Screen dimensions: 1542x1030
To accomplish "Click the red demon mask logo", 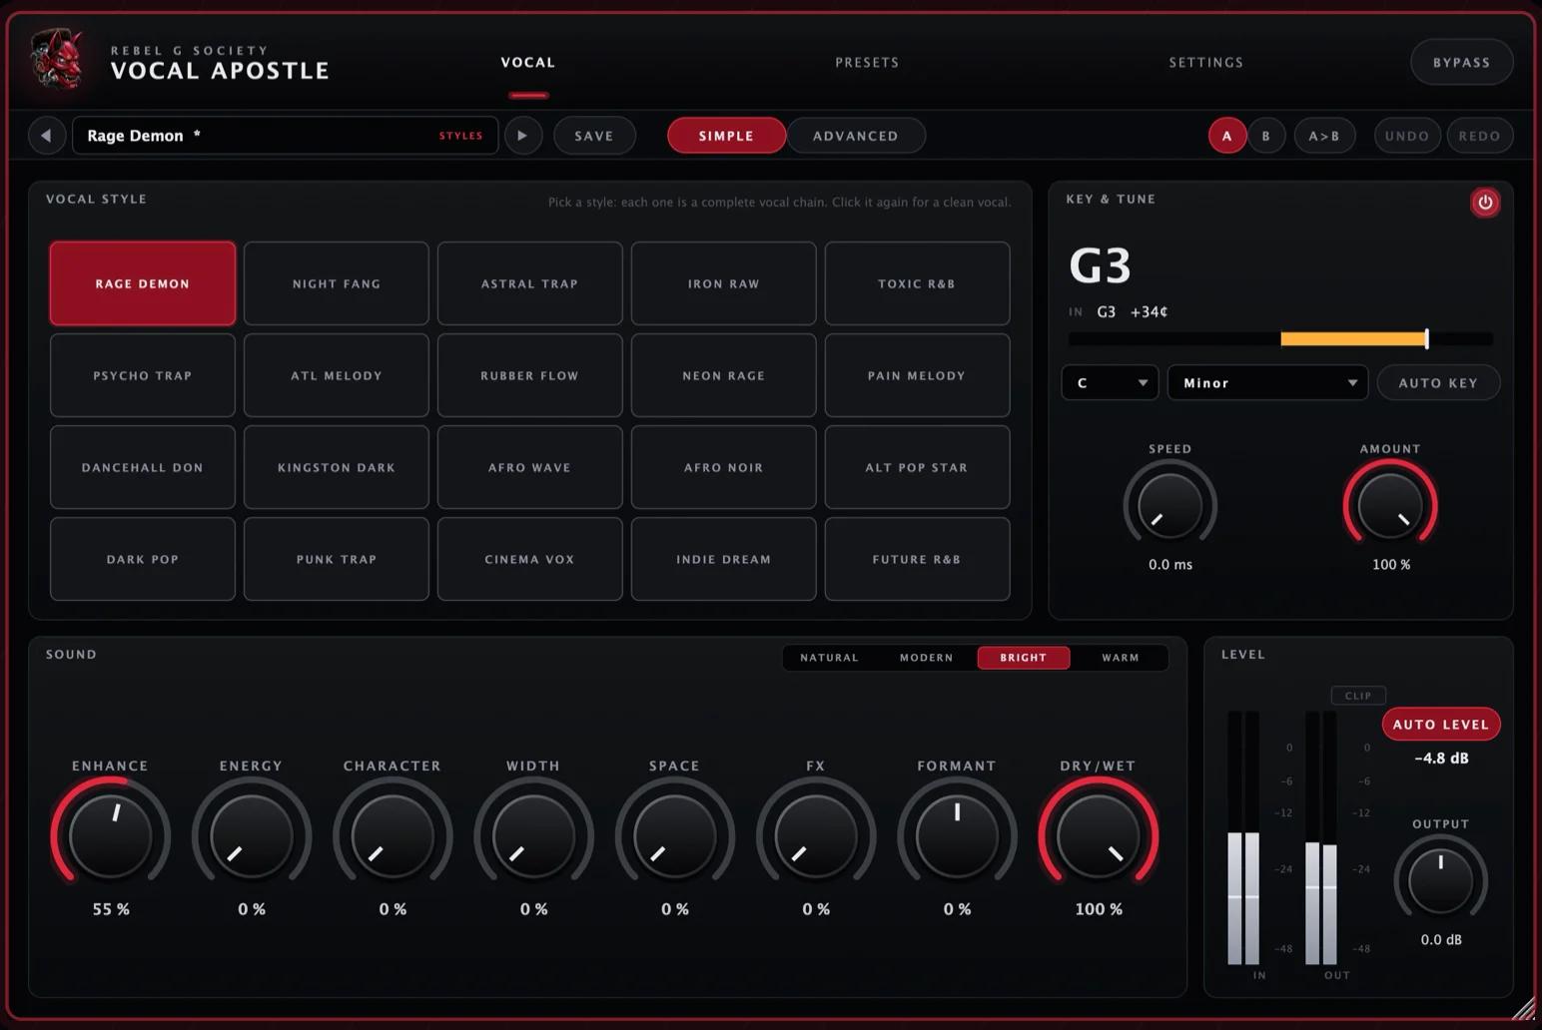I will pyautogui.click(x=58, y=60).
